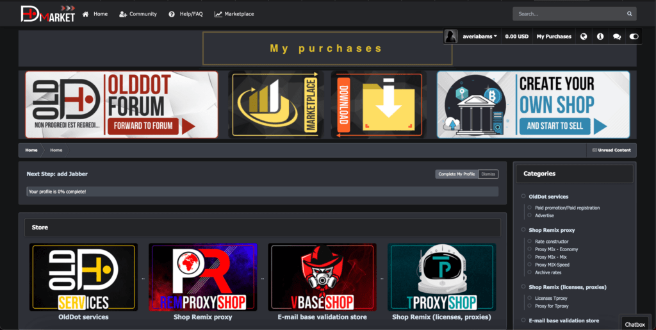Click into the Search input field
This screenshot has height=330, width=656.
(567, 13)
